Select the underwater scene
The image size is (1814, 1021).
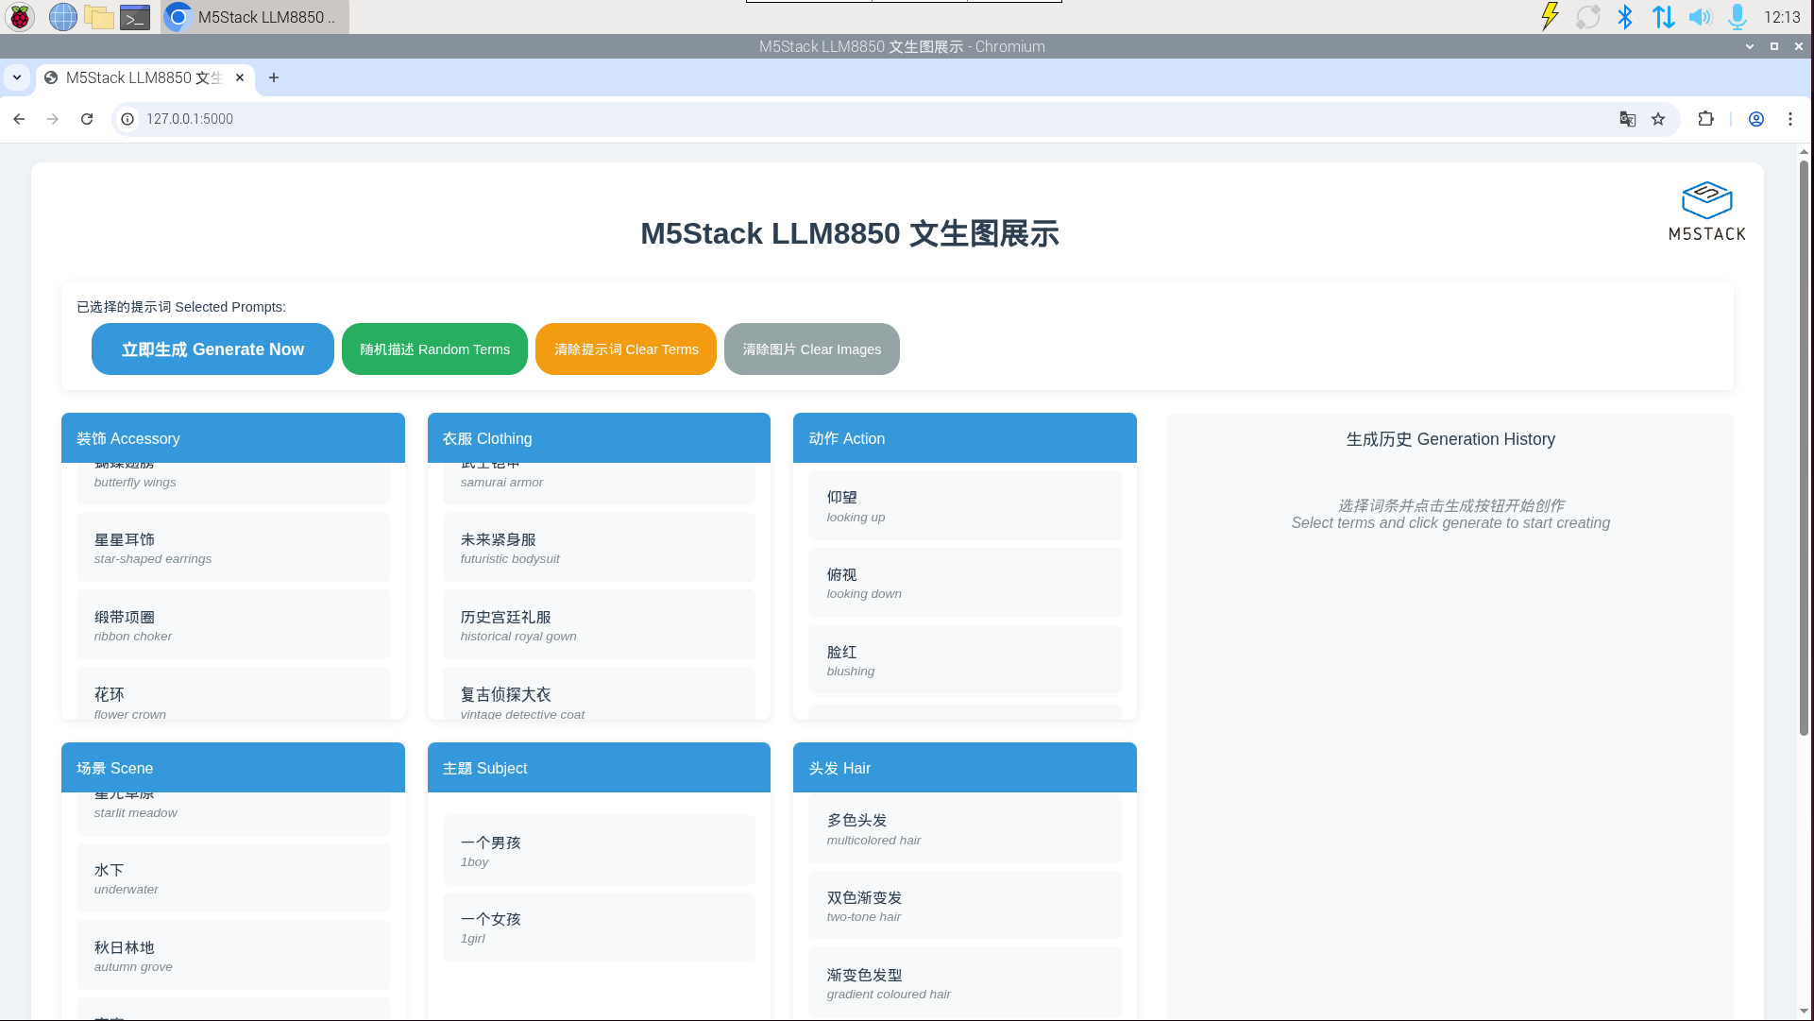click(x=233, y=878)
